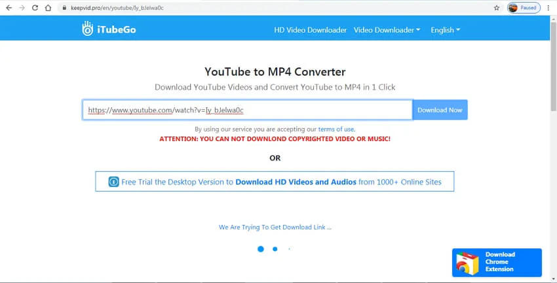Screen dimensions: 557x283
Task: Open HD Video Downloader page
Action: click(x=310, y=30)
